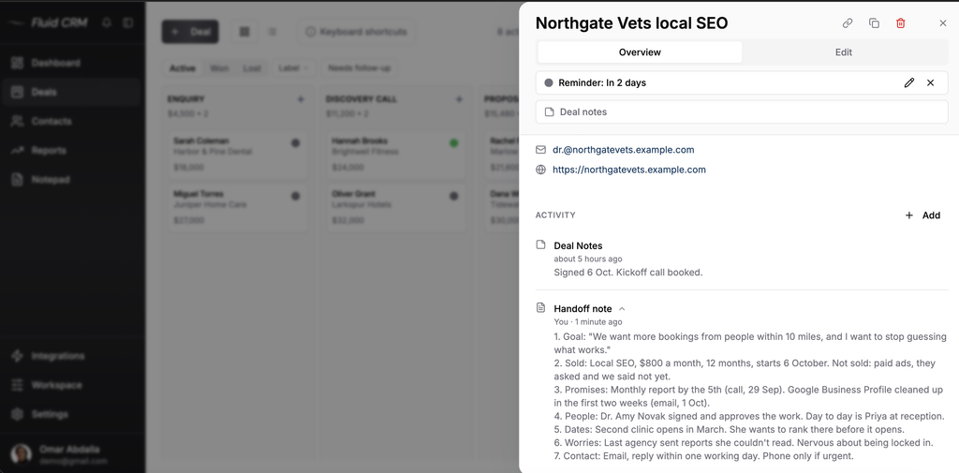
Task: Delete deal with red trash icon
Action: pyautogui.click(x=900, y=23)
